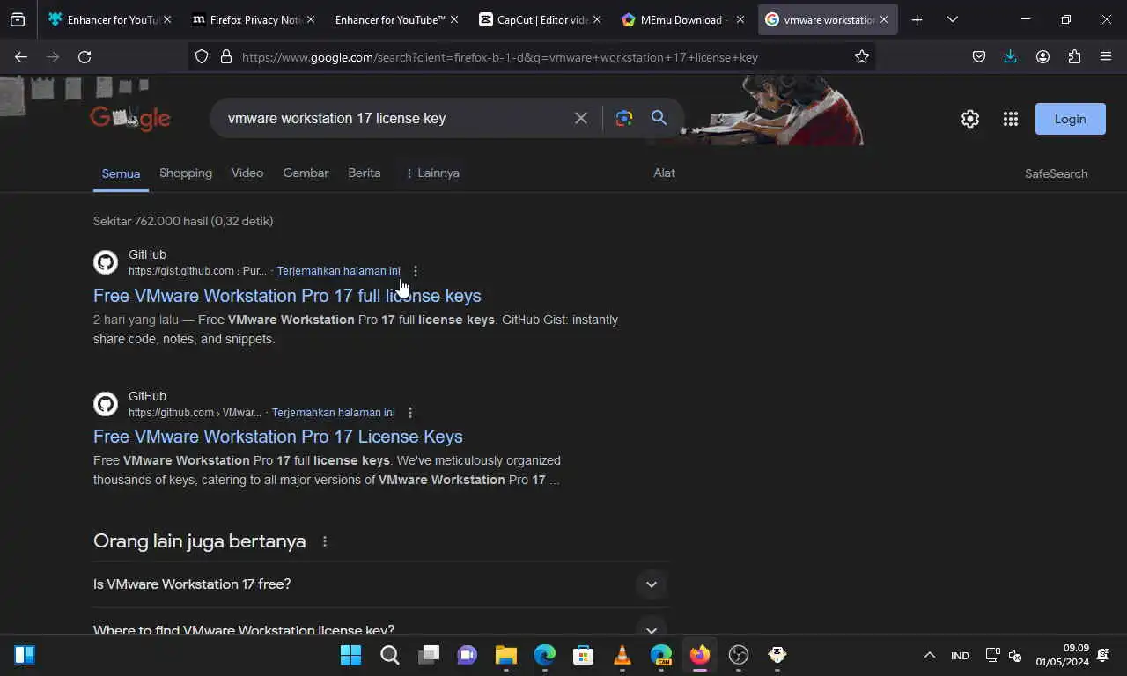1127x676 pixels.
Task: Go to Google home via logo
Action: pyautogui.click(x=130, y=118)
